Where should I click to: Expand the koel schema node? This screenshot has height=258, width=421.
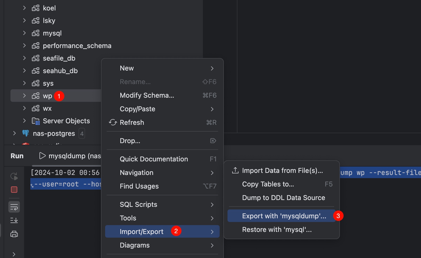click(24, 8)
